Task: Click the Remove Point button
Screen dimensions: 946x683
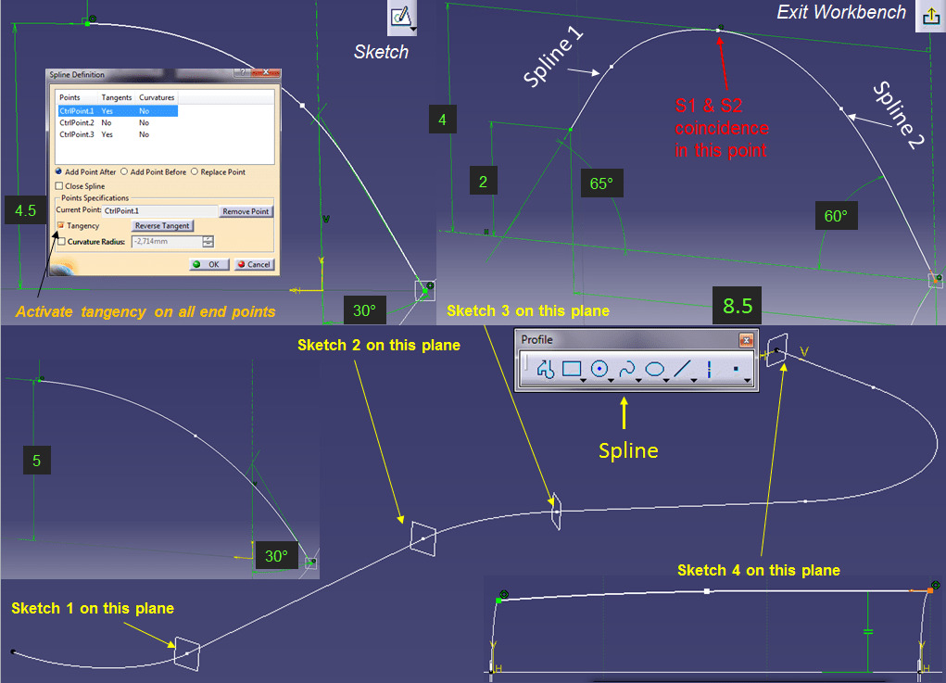Action: [x=246, y=211]
